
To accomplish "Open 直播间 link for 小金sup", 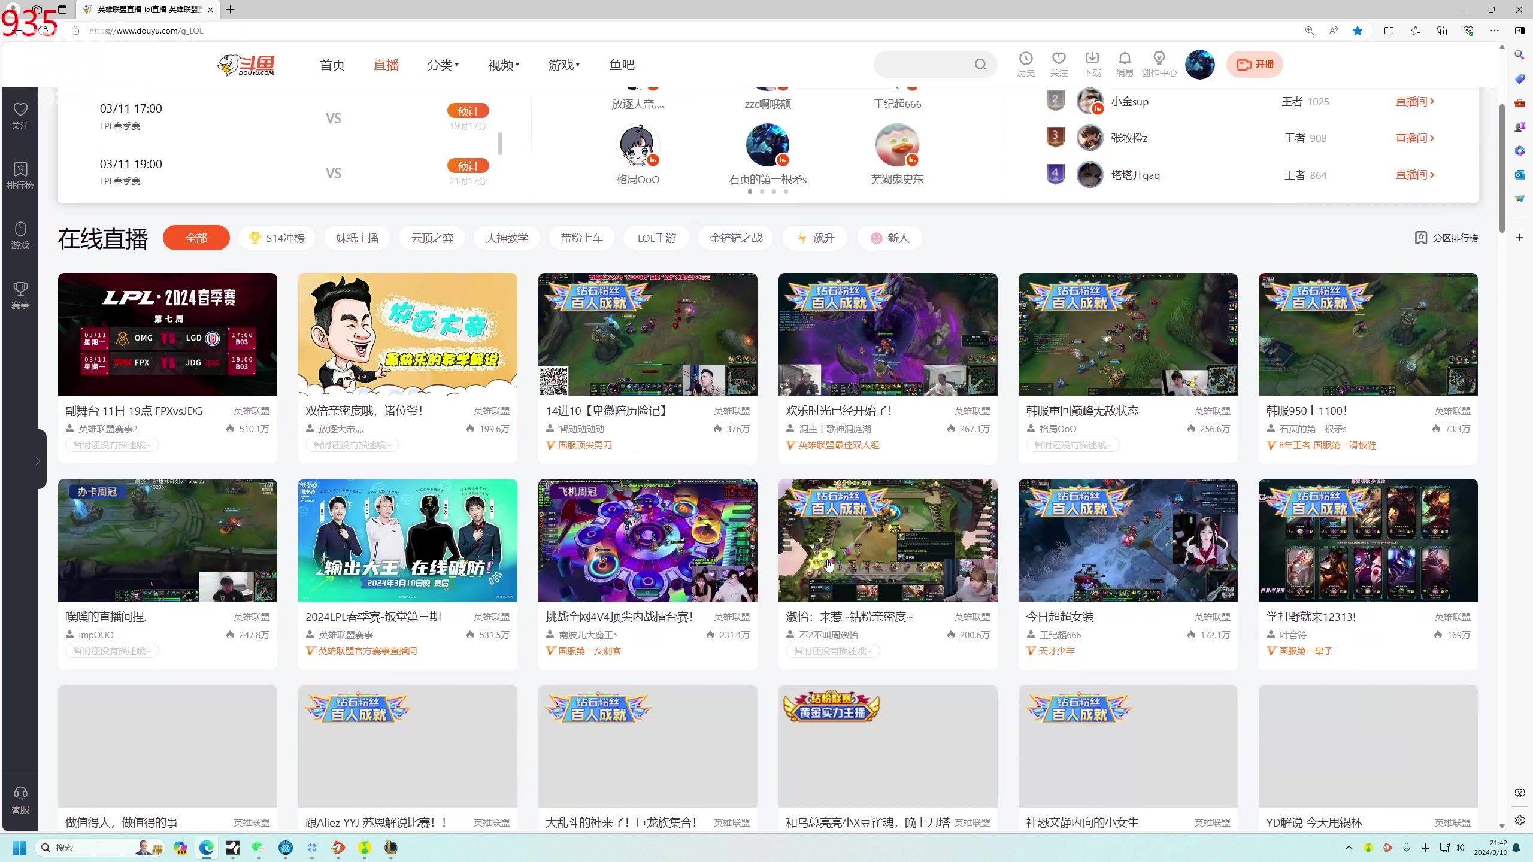I will (1414, 102).
